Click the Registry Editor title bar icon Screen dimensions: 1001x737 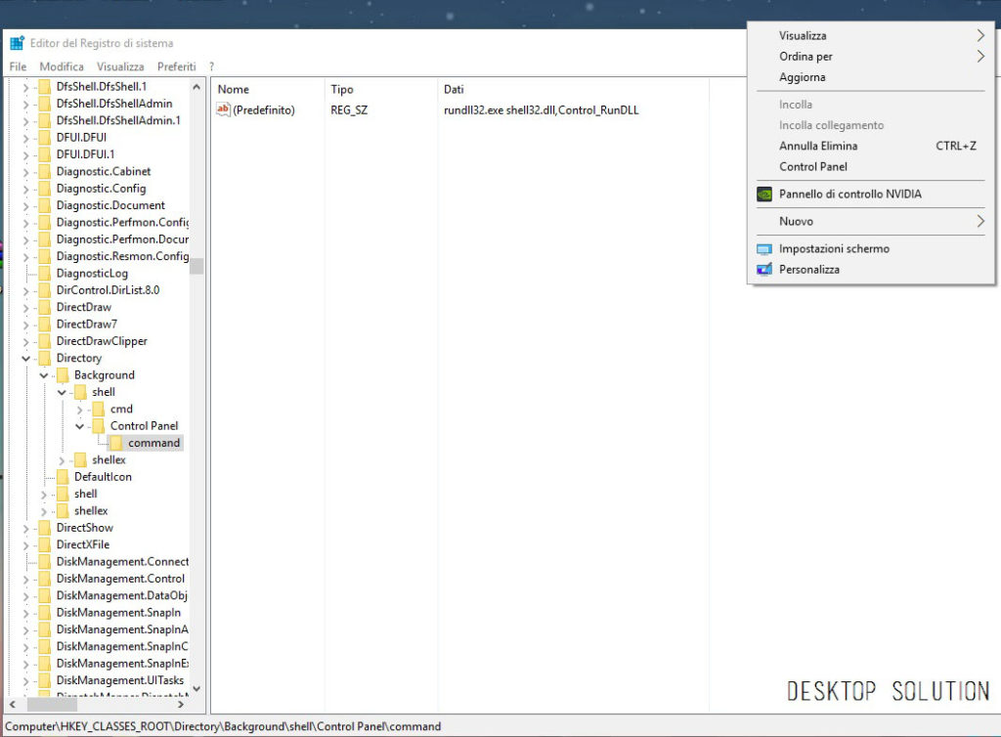click(17, 43)
